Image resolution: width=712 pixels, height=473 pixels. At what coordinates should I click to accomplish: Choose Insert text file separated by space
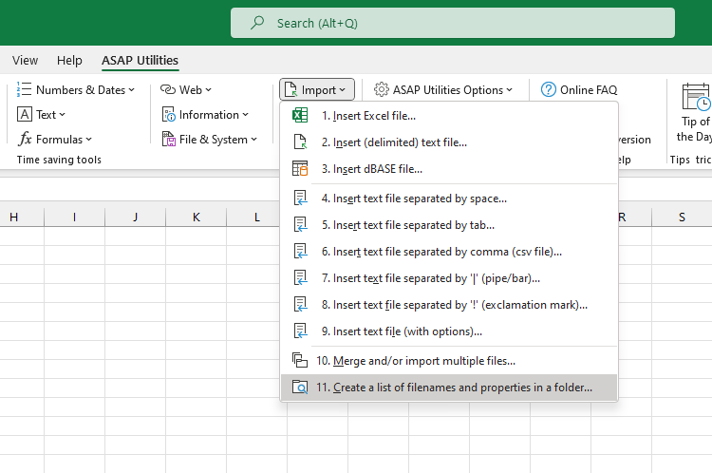[x=449, y=199]
